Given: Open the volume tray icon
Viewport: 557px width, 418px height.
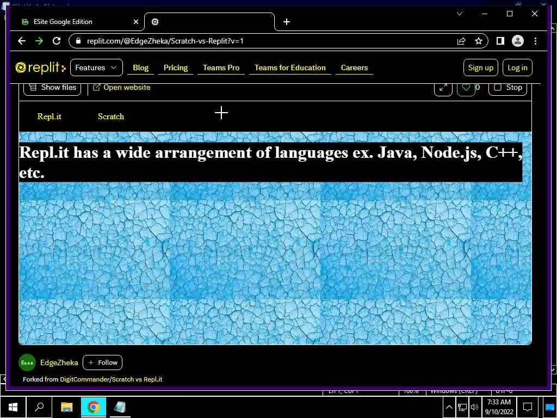Looking at the screenshot, I should point(474,407).
